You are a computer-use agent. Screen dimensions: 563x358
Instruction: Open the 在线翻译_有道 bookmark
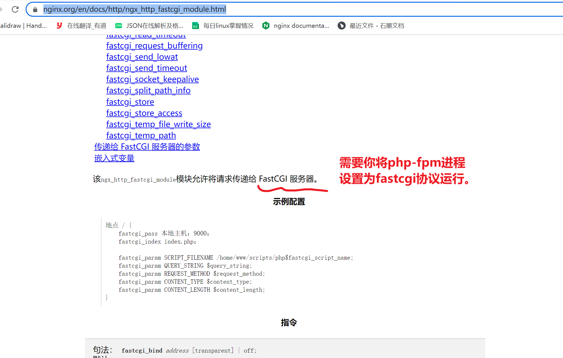(x=81, y=26)
